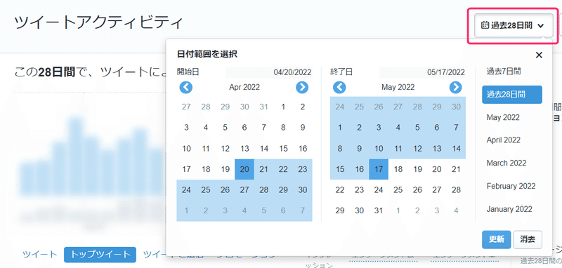Screen dimensions: 562x268
Task: Click the 日付範囲を選択 heading
Action: click(x=207, y=55)
